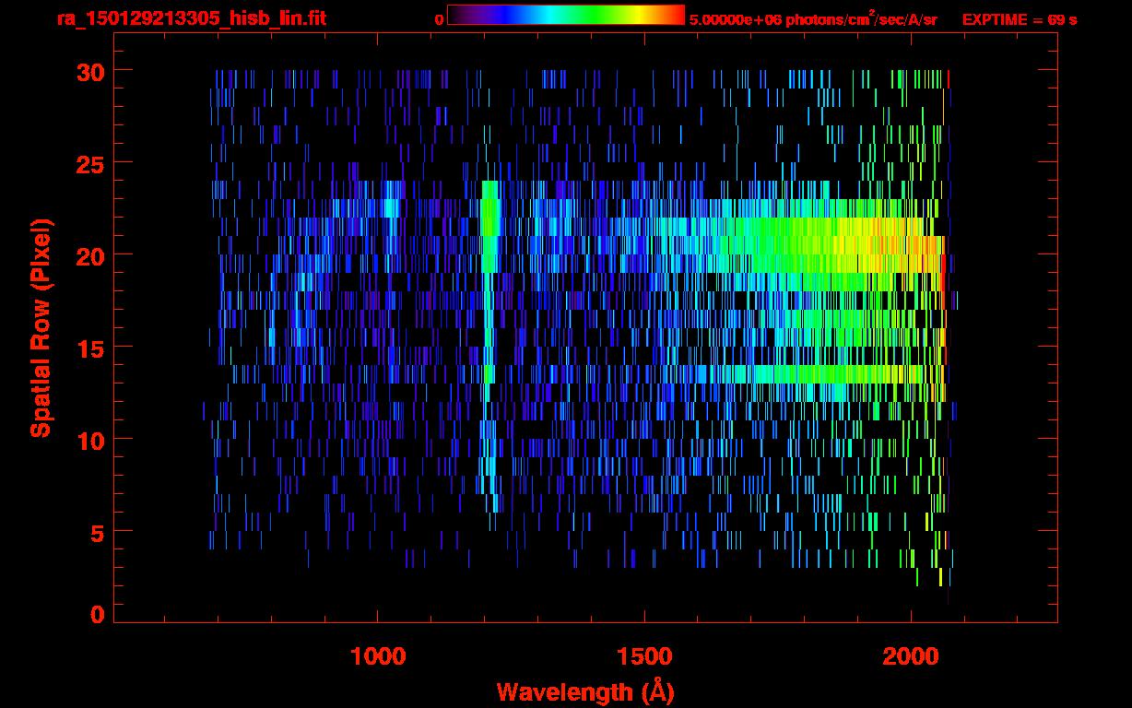Click the y-axis tick label 0

[96, 615]
